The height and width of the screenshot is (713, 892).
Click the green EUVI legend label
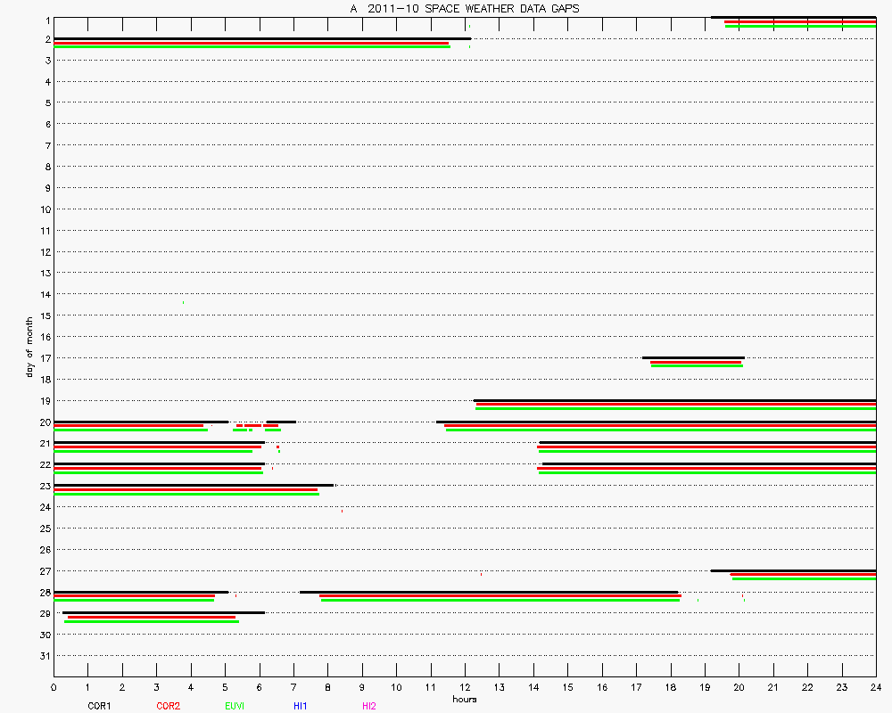coord(235,706)
